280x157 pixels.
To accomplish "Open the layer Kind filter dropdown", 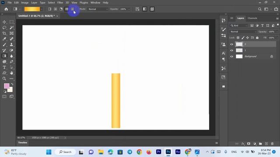I will (x=239, y=26).
